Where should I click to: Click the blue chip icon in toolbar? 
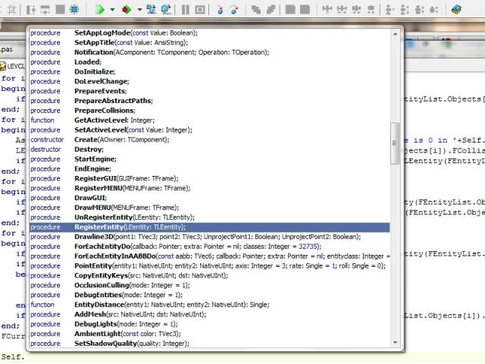(x=74, y=9)
